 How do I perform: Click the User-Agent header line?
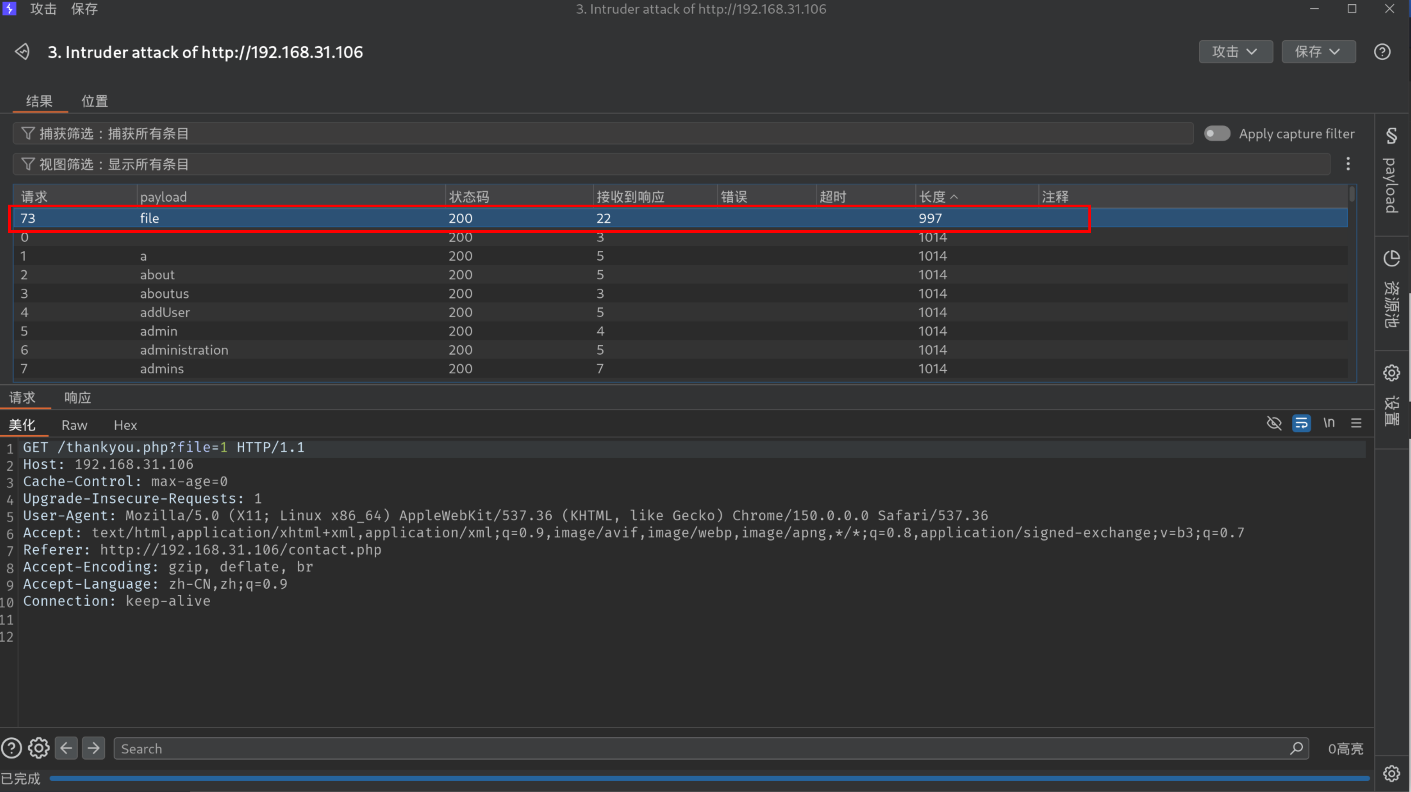506,516
